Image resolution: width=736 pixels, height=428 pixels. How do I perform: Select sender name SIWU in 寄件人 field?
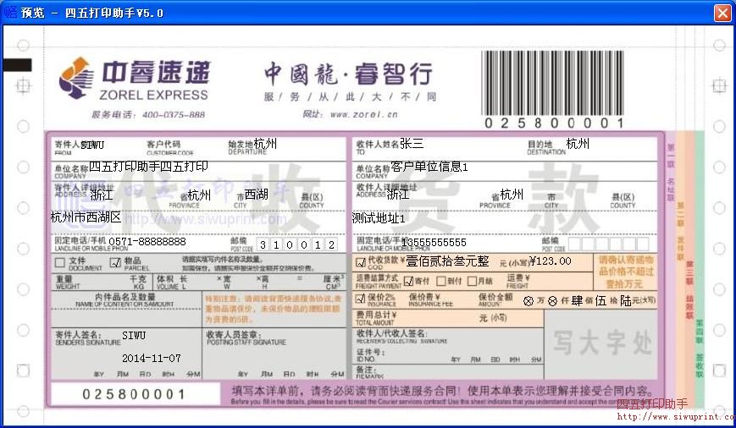[92, 145]
